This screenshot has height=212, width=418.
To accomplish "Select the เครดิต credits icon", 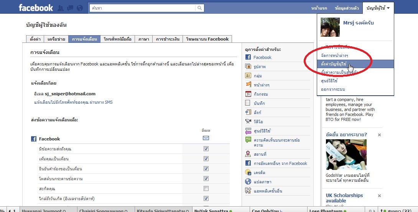I will (x=248, y=172).
